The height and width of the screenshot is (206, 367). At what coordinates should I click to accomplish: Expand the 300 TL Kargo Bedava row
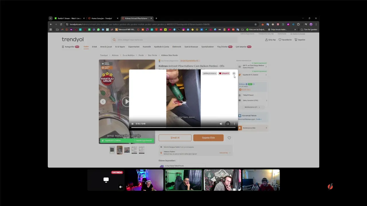click(x=253, y=67)
